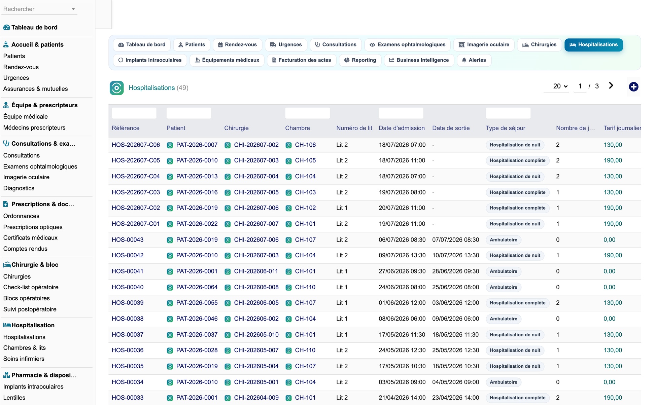Add a new hospitalisation with plus icon

pos(633,87)
